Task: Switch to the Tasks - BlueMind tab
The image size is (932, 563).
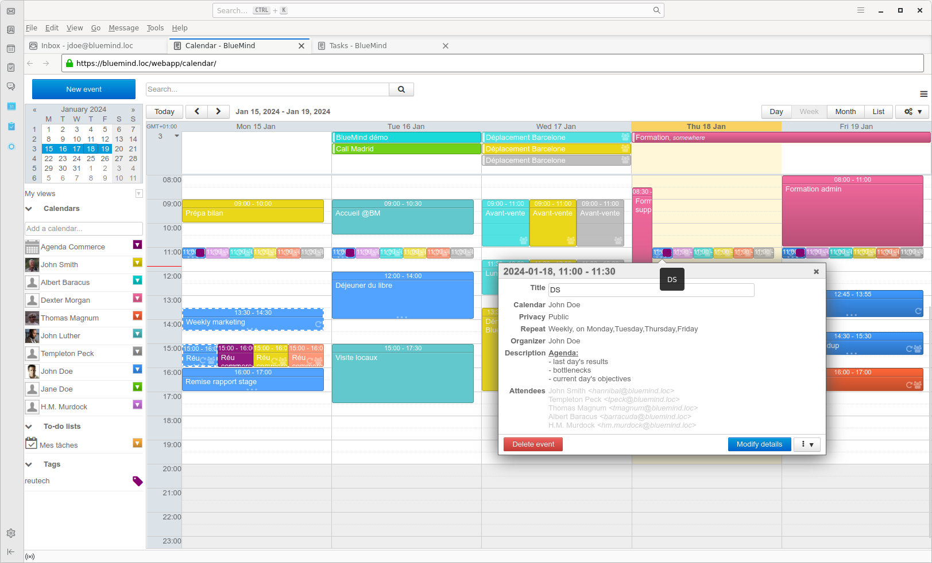Action: 358,46
